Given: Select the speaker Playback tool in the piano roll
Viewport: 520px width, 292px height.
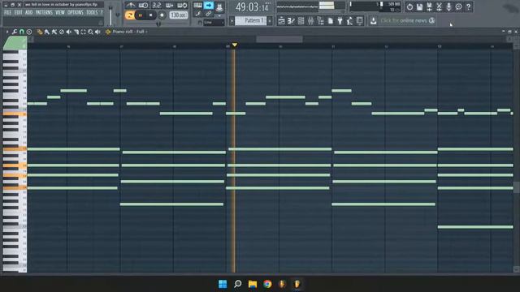Looking at the screenshot, I should [97, 32].
